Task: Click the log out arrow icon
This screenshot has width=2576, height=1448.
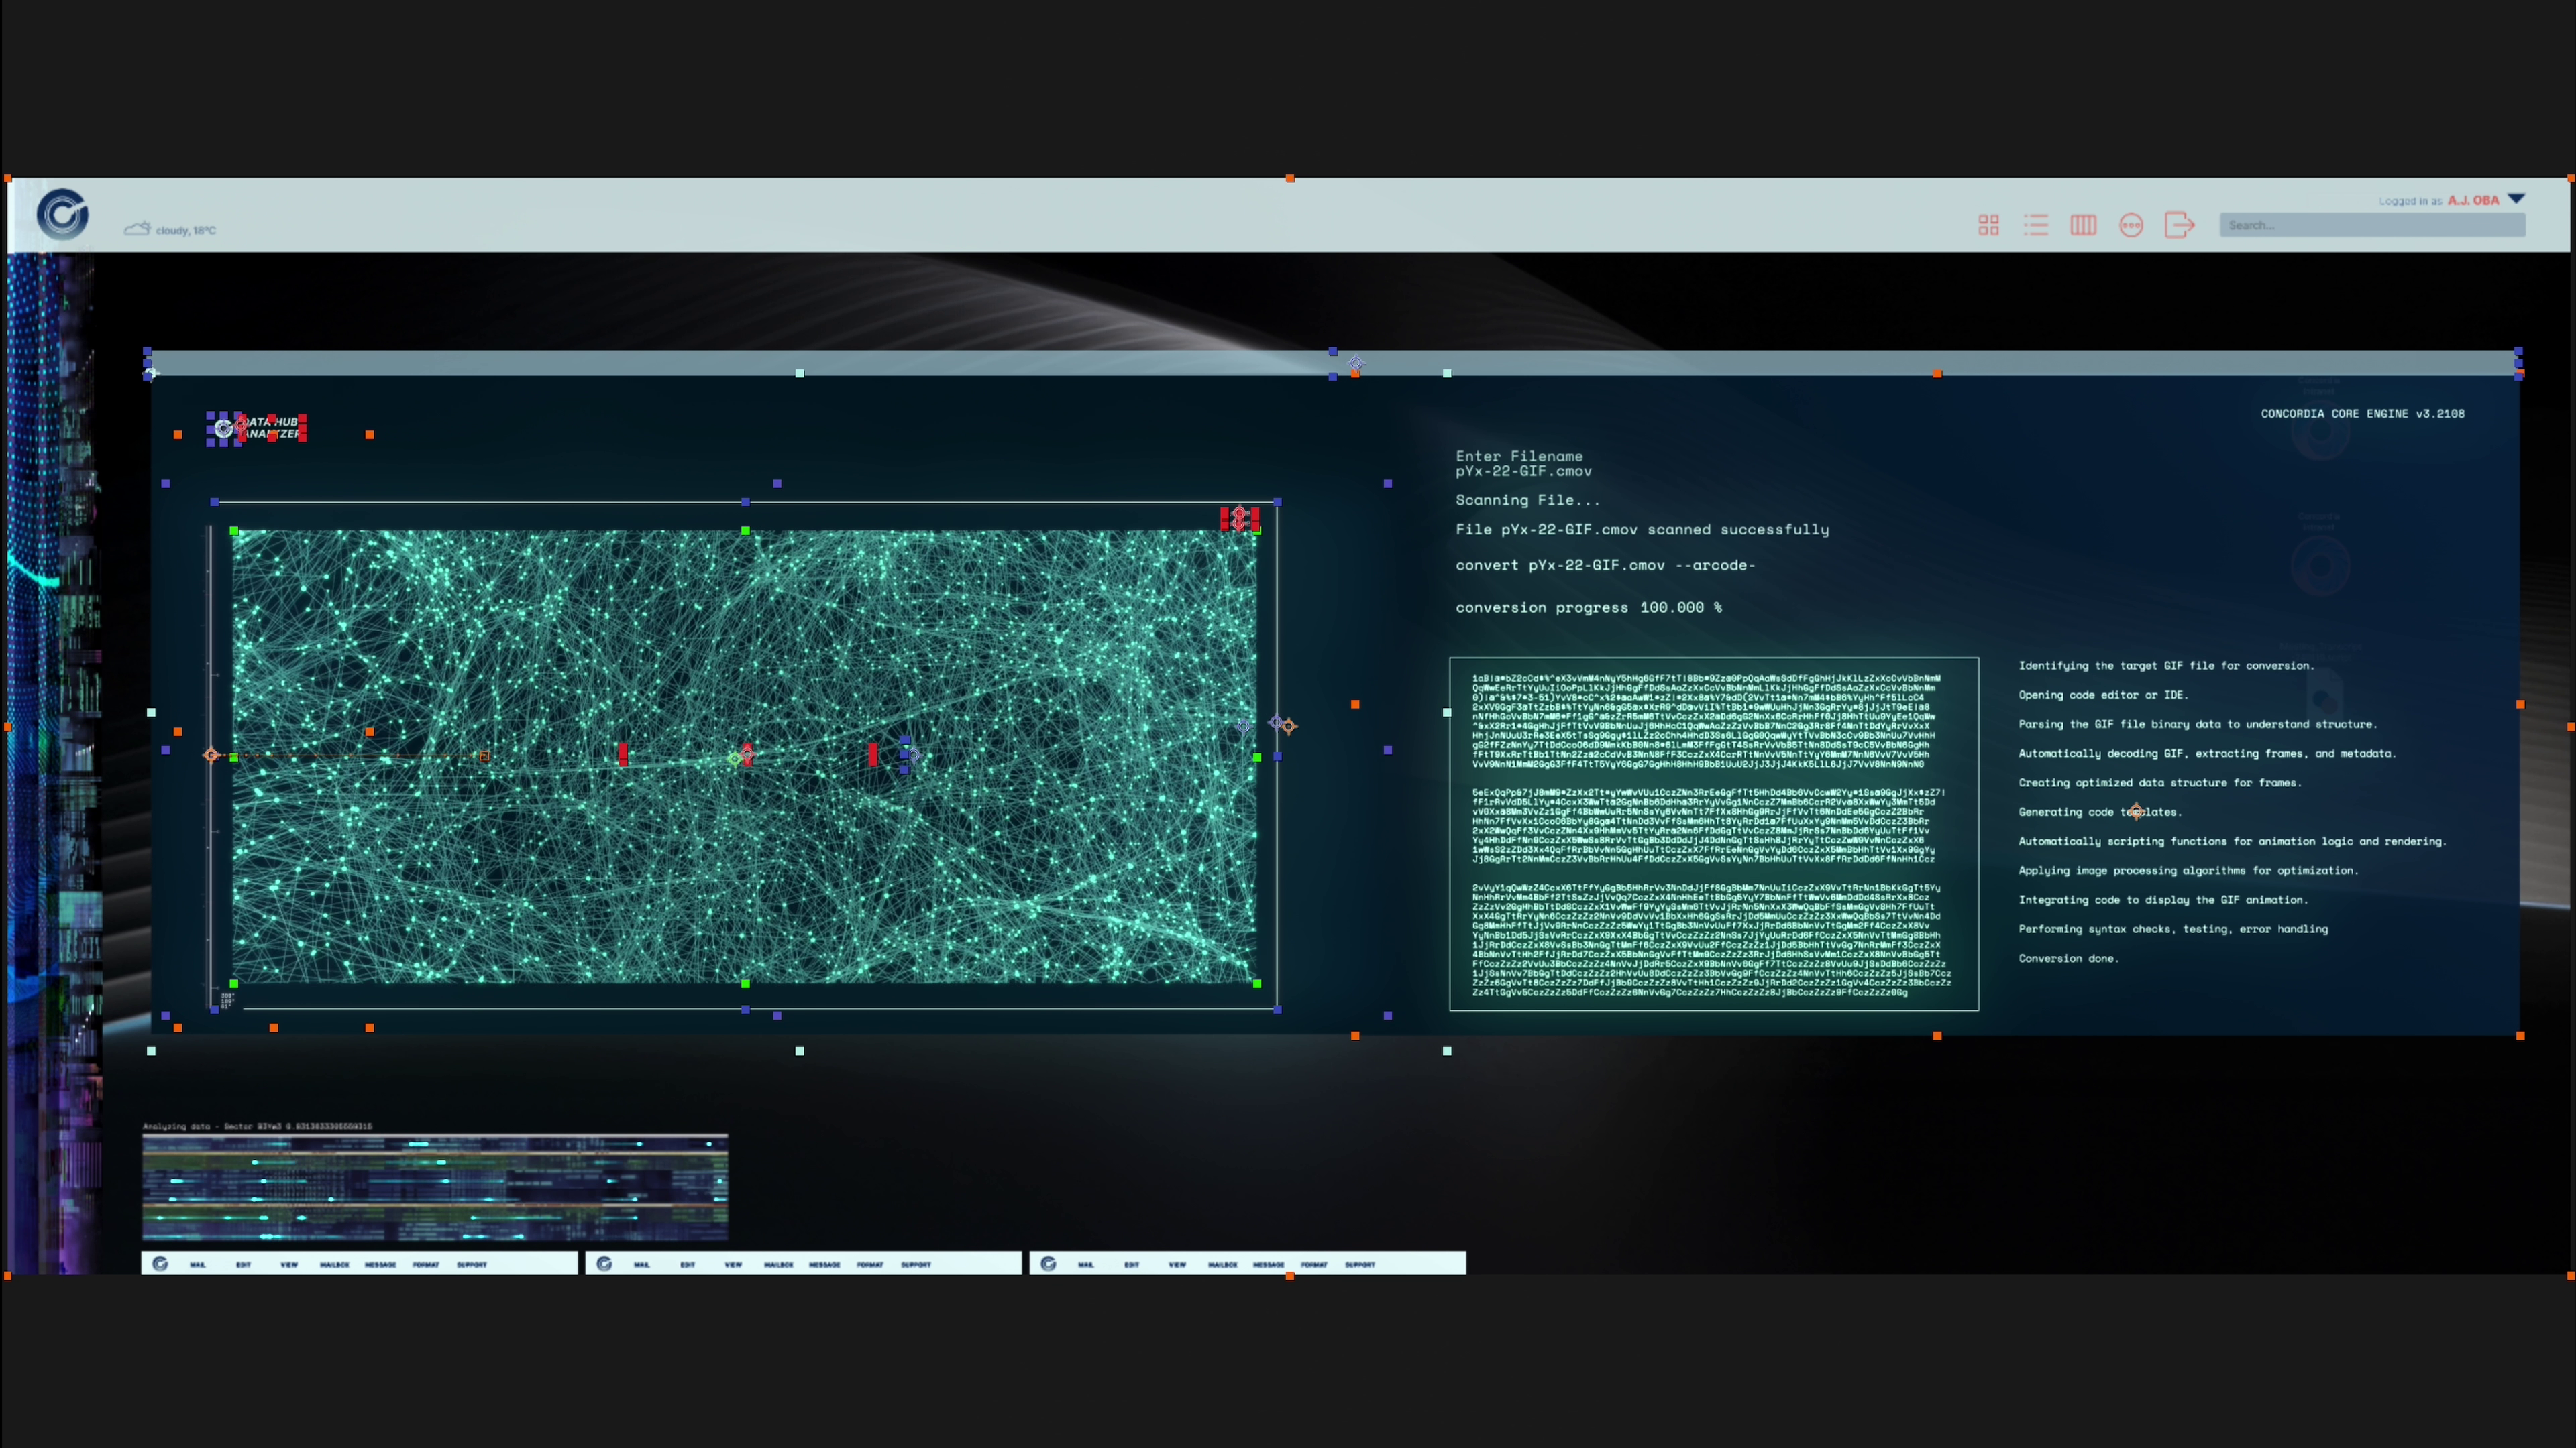Action: [x=2179, y=225]
